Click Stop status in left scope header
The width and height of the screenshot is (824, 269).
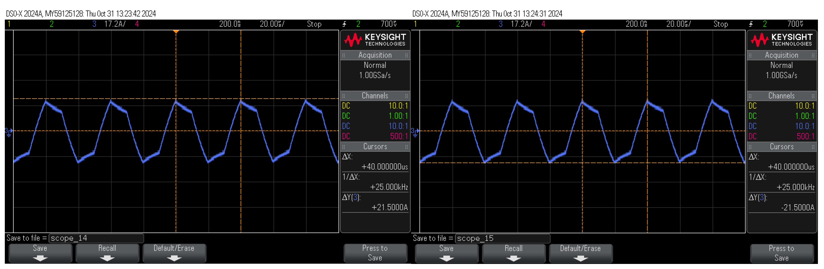click(314, 24)
